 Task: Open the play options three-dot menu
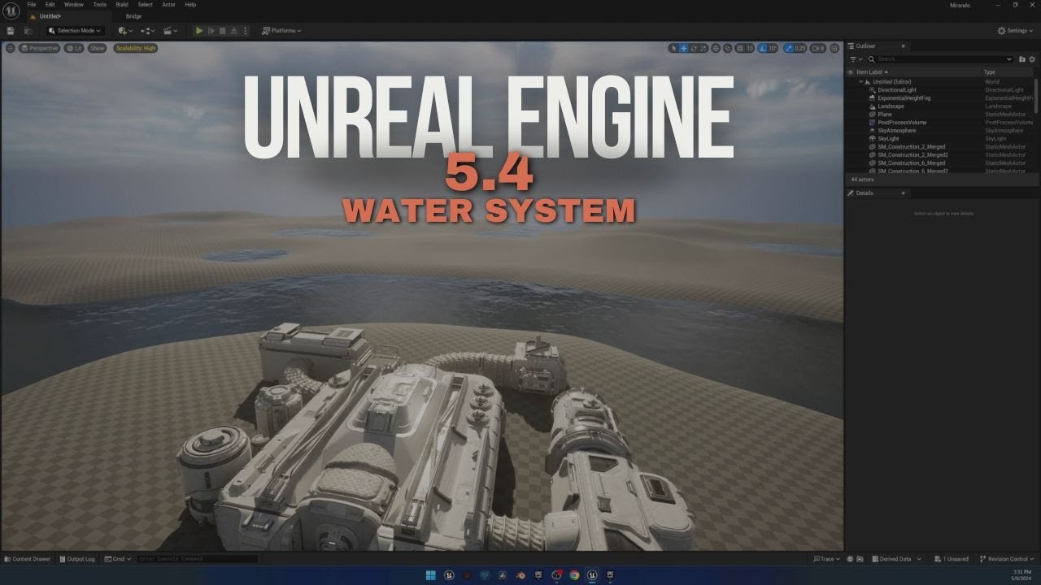point(245,31)
